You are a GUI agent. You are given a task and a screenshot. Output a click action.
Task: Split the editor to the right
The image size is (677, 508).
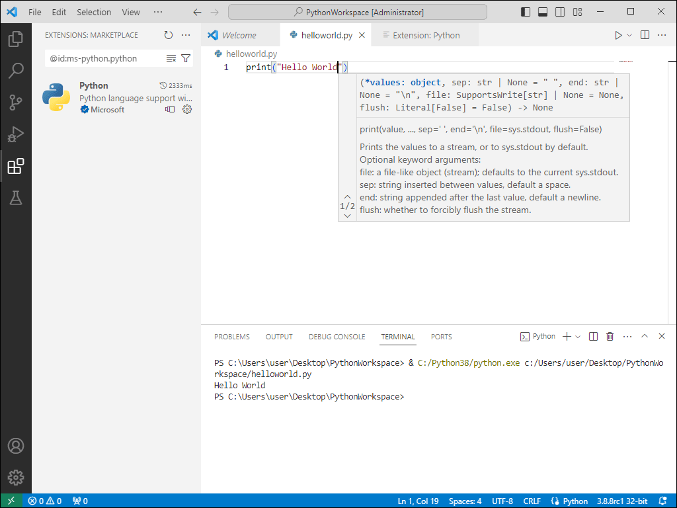point(645,35)
